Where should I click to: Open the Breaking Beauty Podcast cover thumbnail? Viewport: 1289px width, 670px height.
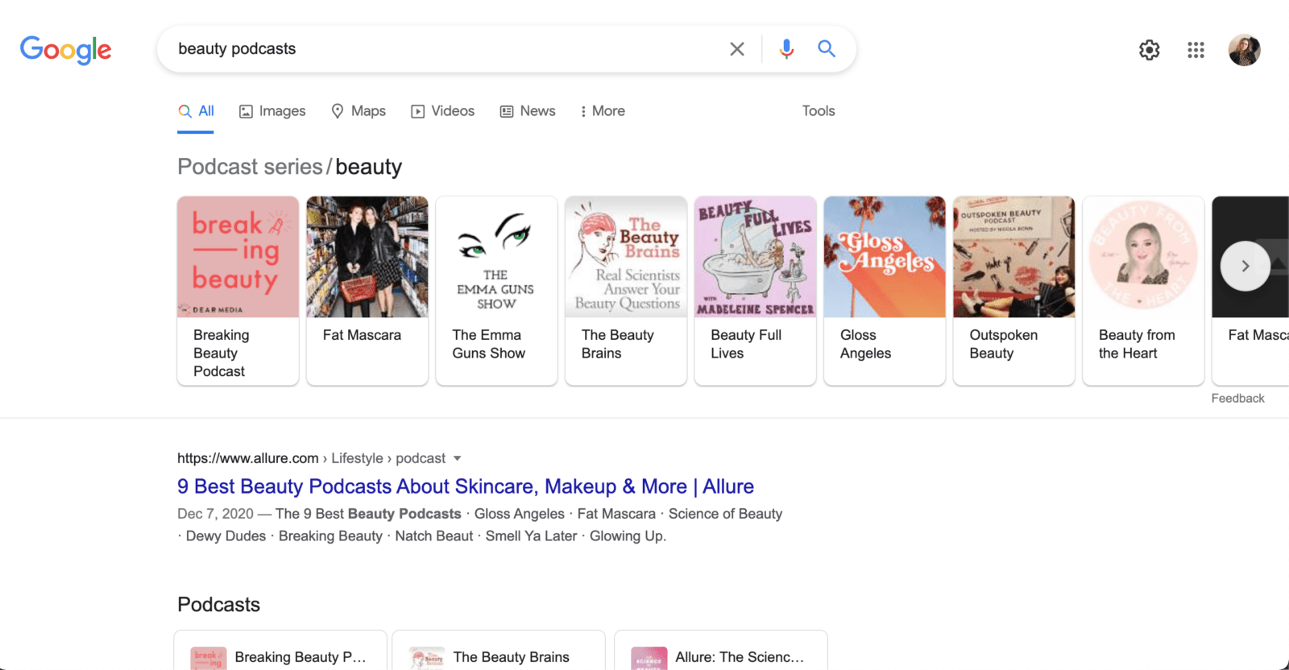(238, 257)
